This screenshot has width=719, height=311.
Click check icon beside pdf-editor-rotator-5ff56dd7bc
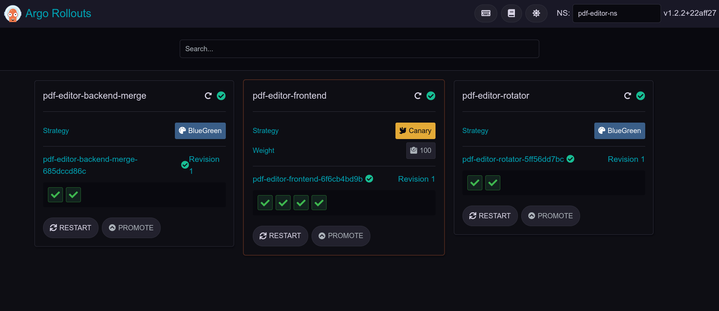570,159
